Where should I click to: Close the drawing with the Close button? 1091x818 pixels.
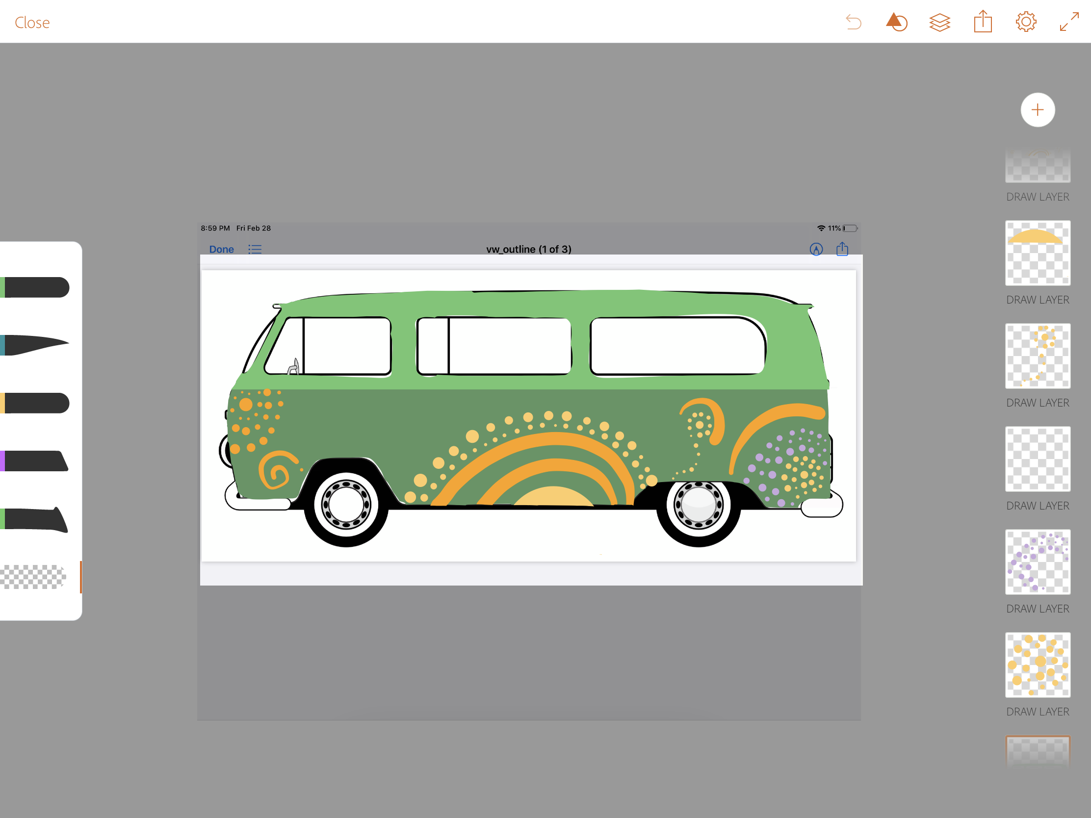32,23
